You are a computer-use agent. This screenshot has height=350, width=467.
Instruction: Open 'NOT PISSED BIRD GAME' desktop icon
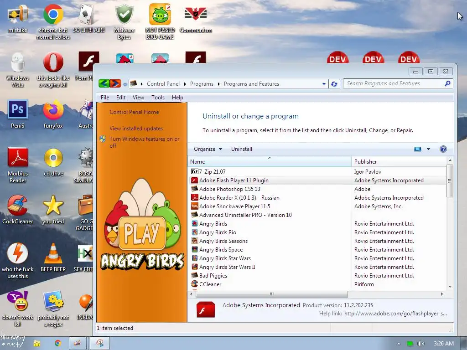[x=160, y=21]
